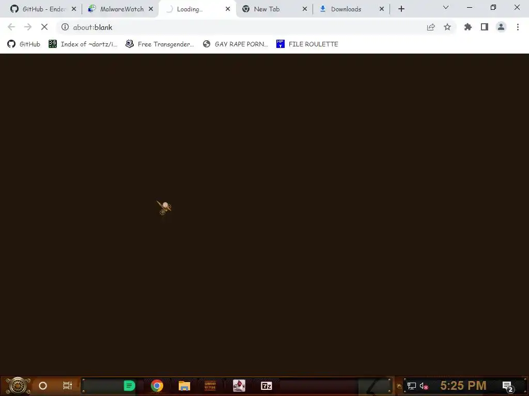
Task: Restore down the Chrome window
Action: [x=493, y=7]
